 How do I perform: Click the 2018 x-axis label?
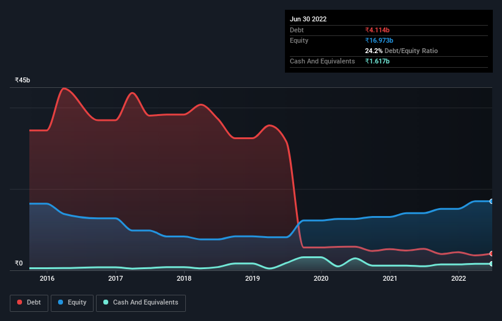tap(184, 278)
